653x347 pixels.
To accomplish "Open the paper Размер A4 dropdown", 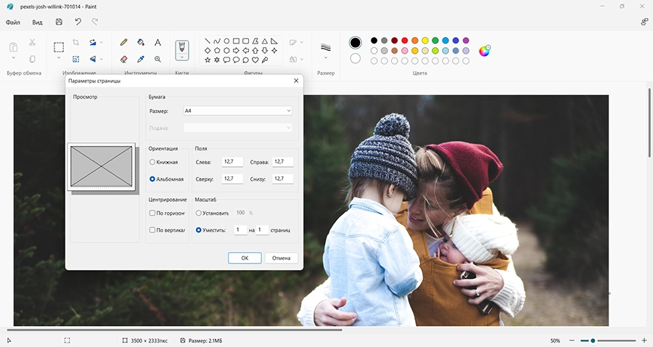I will [238, 111].
